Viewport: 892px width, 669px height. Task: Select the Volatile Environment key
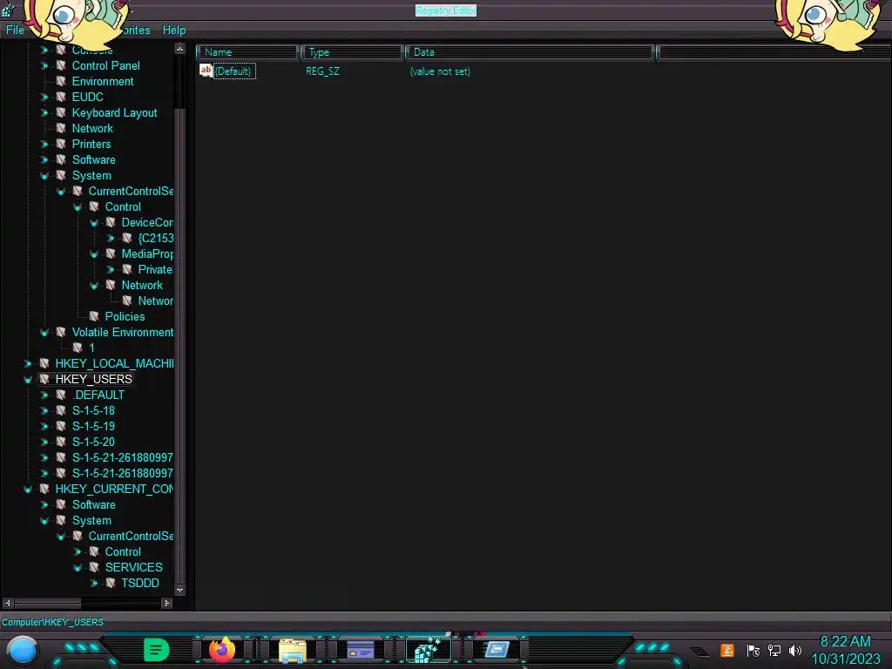coord(122,332)
